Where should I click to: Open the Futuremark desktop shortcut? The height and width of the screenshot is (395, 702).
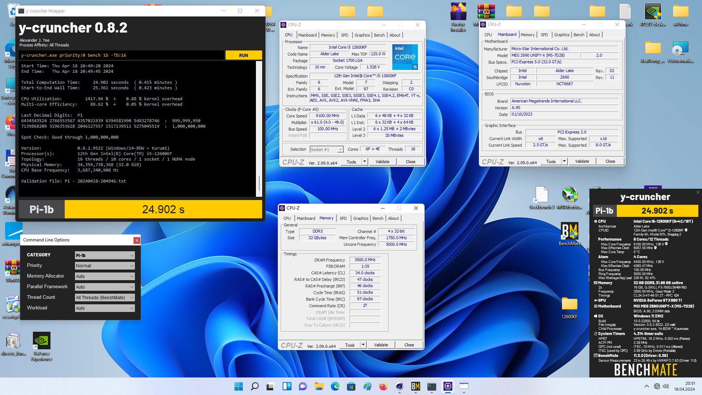coord(680,52)
